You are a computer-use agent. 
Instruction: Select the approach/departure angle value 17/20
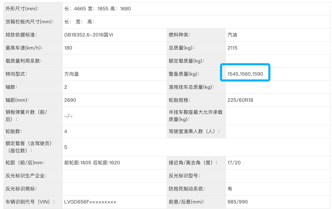click(234, 163)
